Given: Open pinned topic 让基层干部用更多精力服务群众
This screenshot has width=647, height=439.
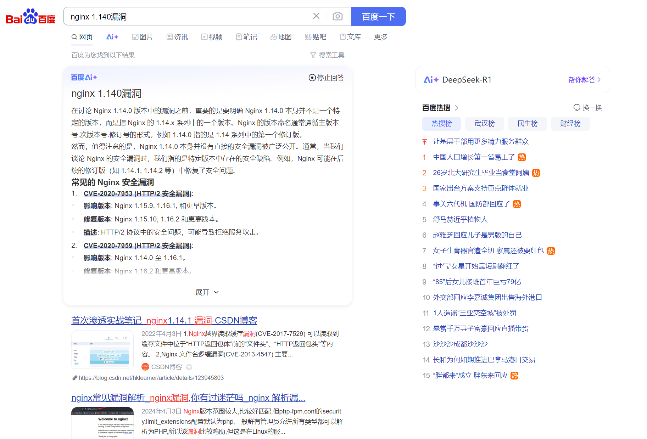Looking at the screenshot, I should coord(481,141).
